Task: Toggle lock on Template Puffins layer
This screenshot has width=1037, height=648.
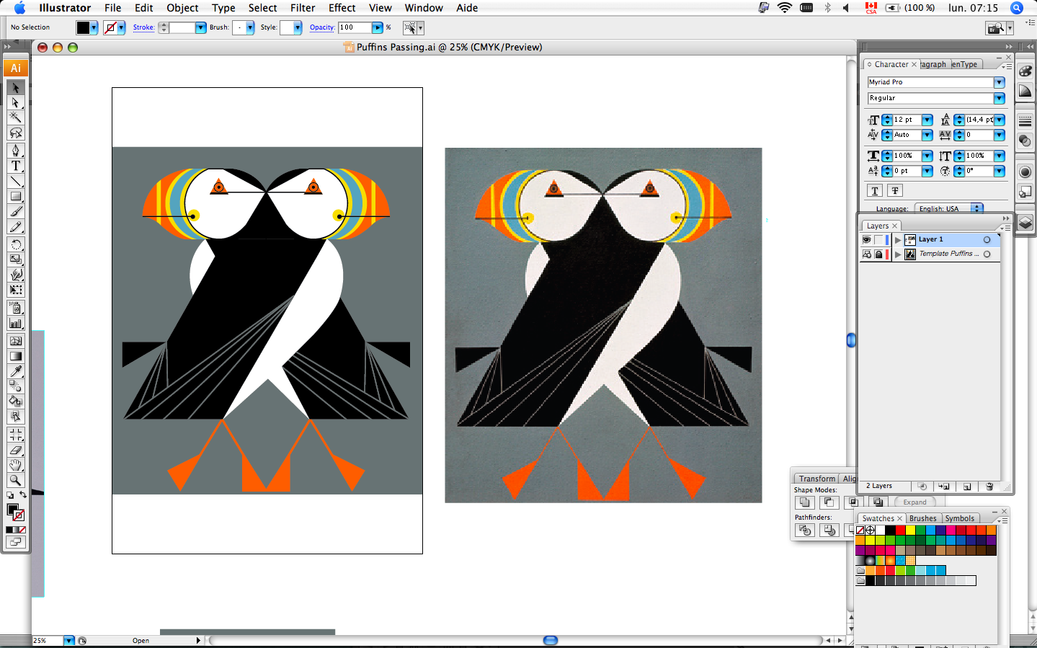Action: coord(878,254)
